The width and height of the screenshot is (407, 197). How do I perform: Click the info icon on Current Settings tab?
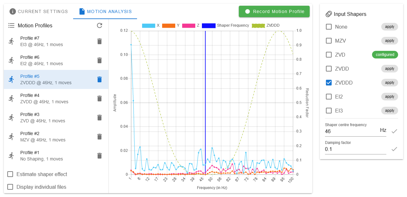click(x=13, y=11)
